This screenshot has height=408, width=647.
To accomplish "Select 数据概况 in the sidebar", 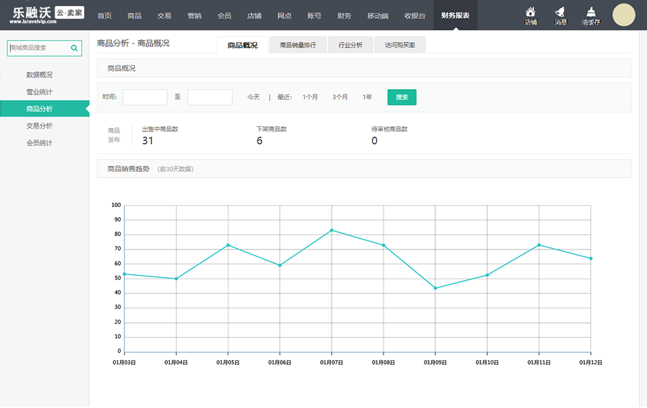I will coord(40,75).
